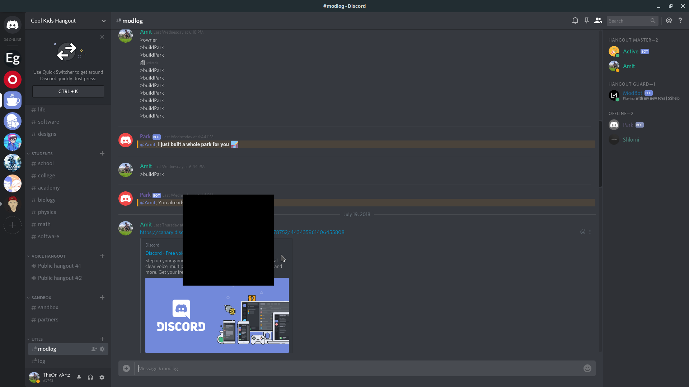Image resolution: width=689 pixels, height=387 pixels.
Task: Click Park bot username in chat
Action: [145, 137]
